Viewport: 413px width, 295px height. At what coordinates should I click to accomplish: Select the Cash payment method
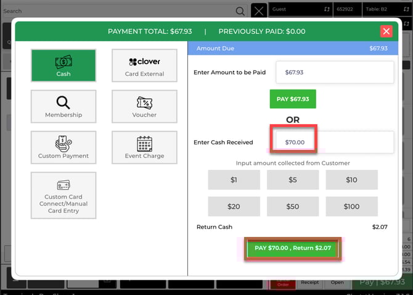coord(63,65)
